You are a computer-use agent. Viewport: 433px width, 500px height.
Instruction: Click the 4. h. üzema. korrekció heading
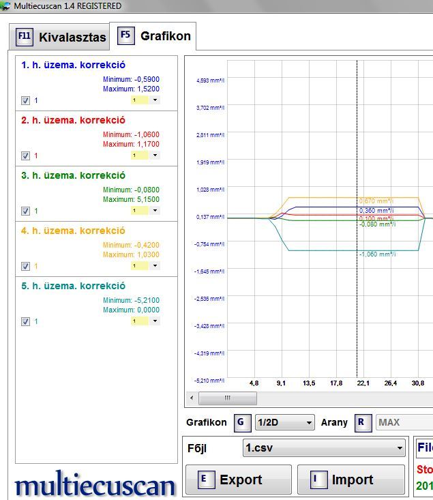[x=74, y=231]
